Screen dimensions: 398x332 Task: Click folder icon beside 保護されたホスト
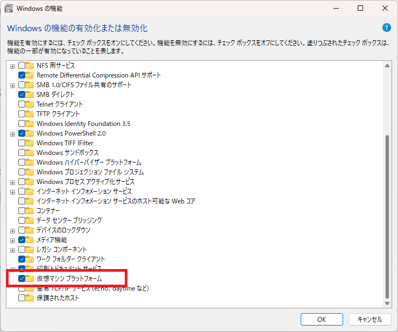pyautogui.click(x=30, y=298)
